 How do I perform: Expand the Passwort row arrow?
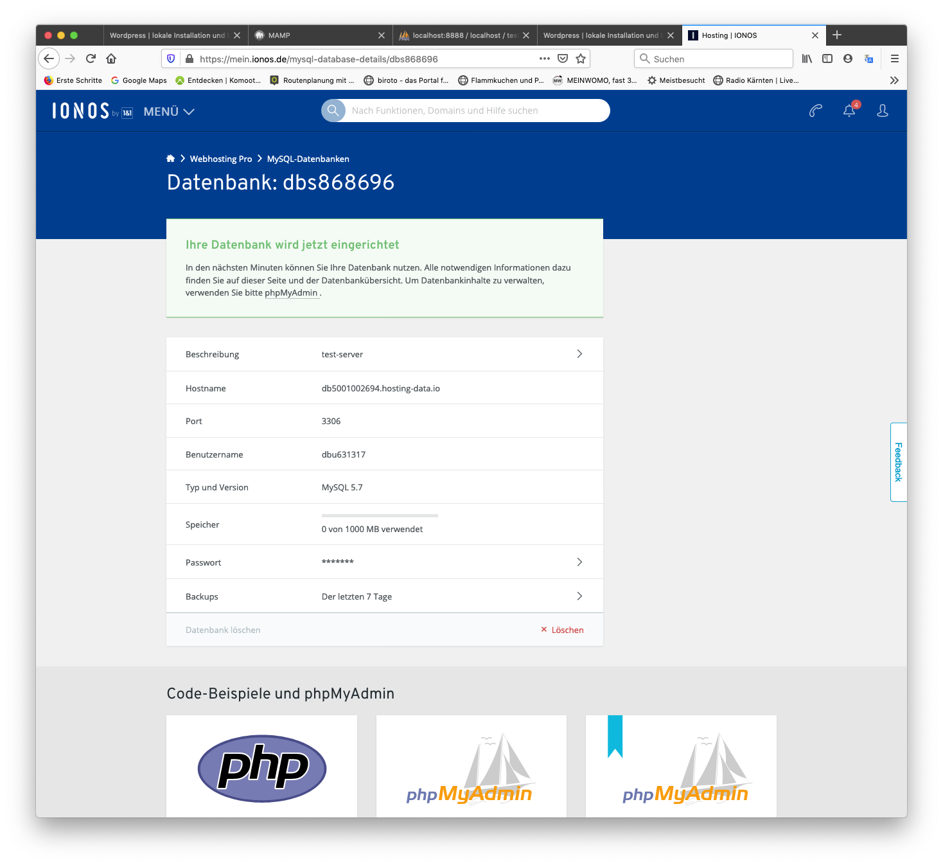579,562
